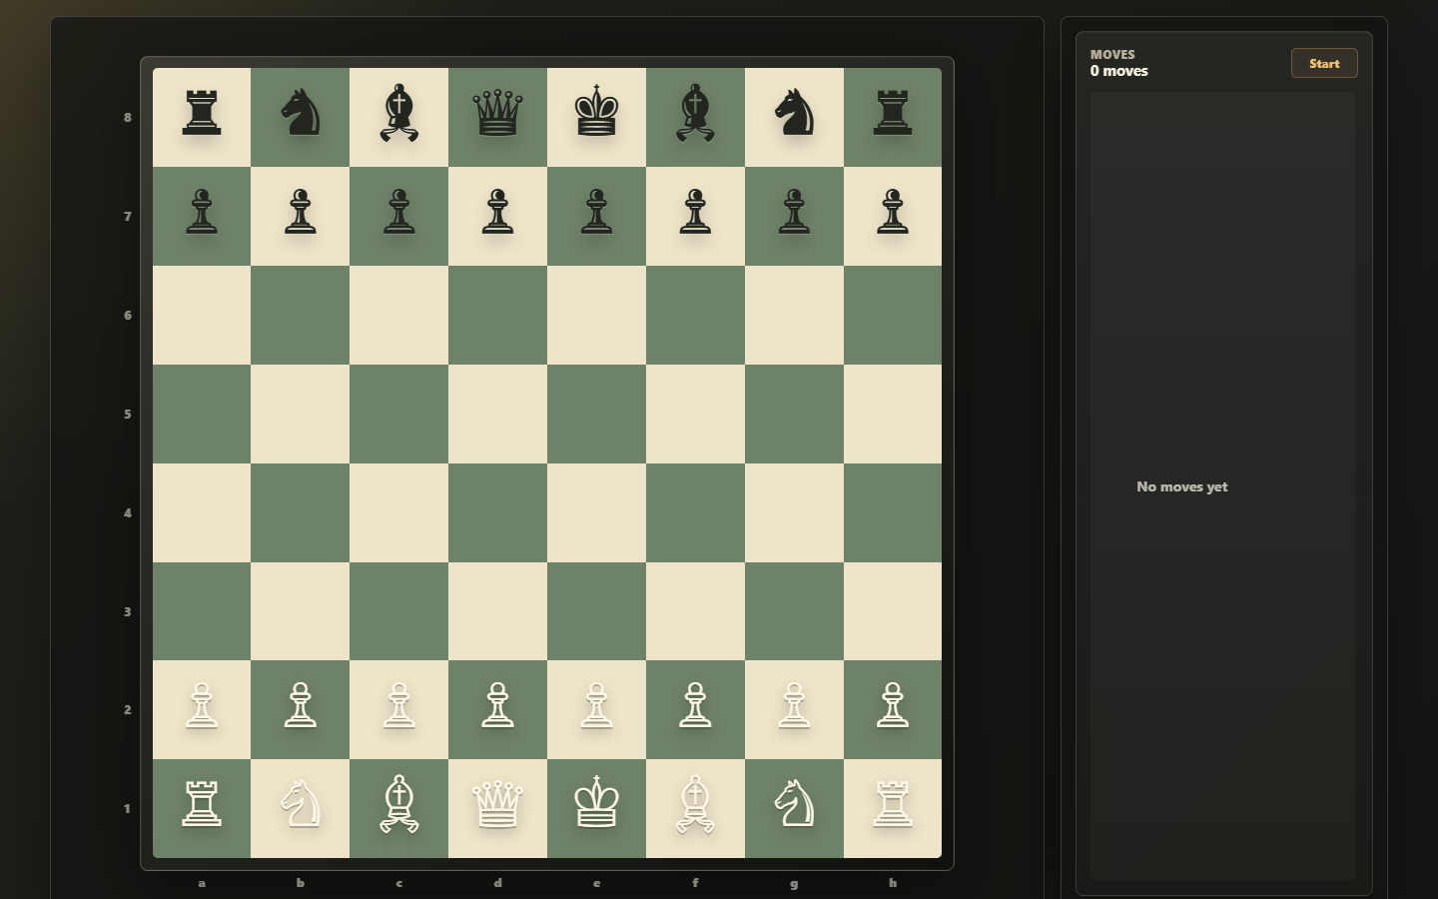Choose the white pawn on a2

[x=202, y=709]
